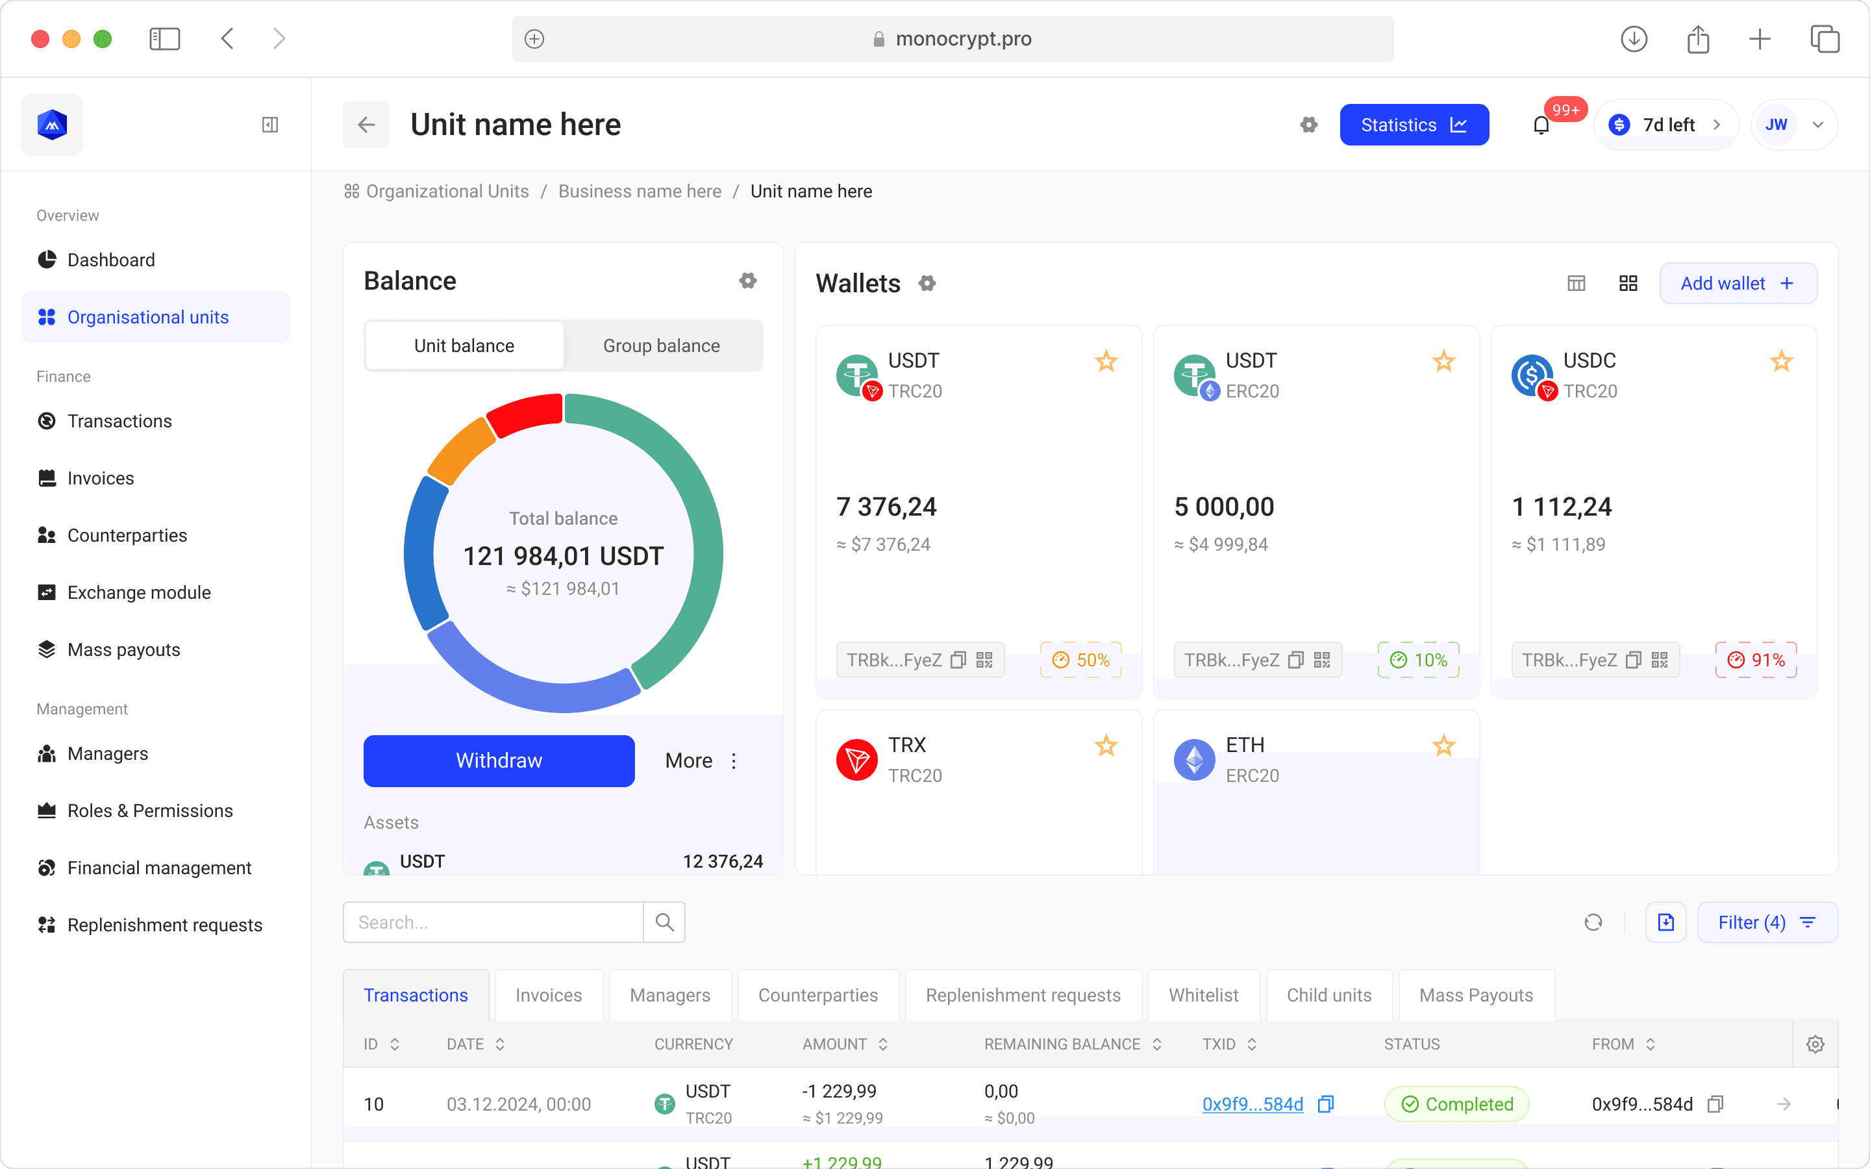Open a new browser tab
The width and height of the screenshot is (1870, 1169).
pos(1760,39)
